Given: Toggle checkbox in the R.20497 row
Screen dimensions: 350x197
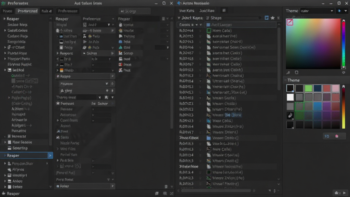Looking at the screenshot, I should pos(200,53).
